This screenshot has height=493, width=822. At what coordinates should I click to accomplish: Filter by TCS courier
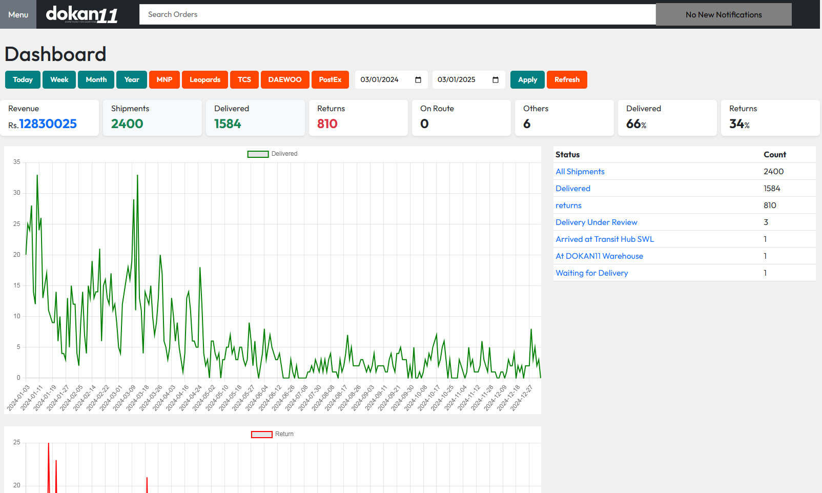tap(244, 80)
